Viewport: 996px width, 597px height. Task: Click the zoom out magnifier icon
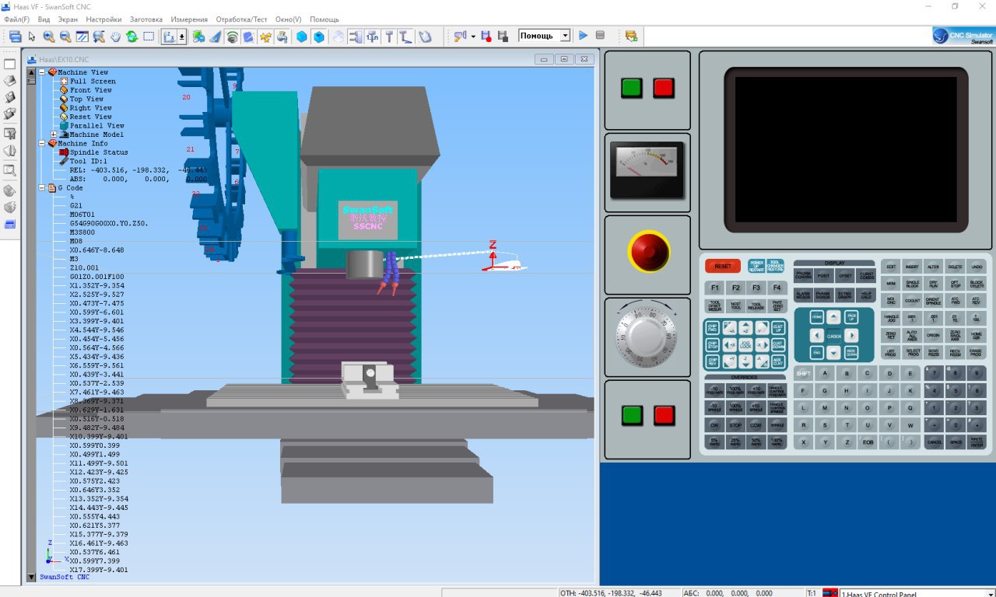pos(65,36)
